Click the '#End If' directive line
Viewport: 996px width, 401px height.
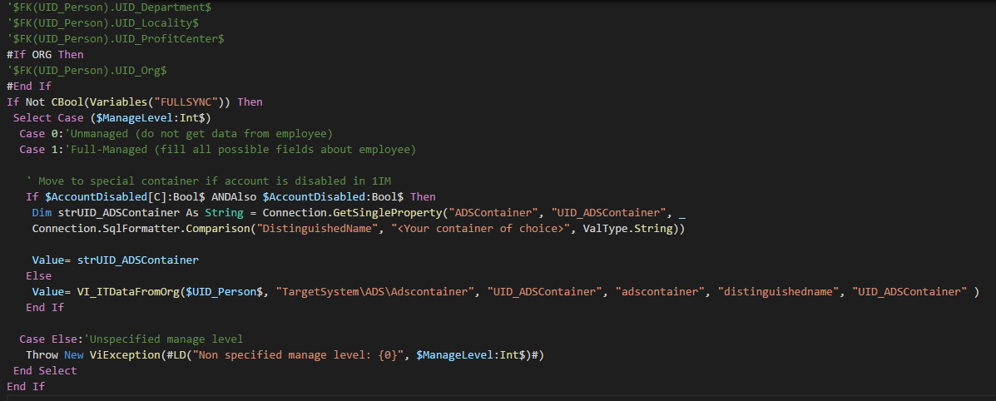coord(29,86)
